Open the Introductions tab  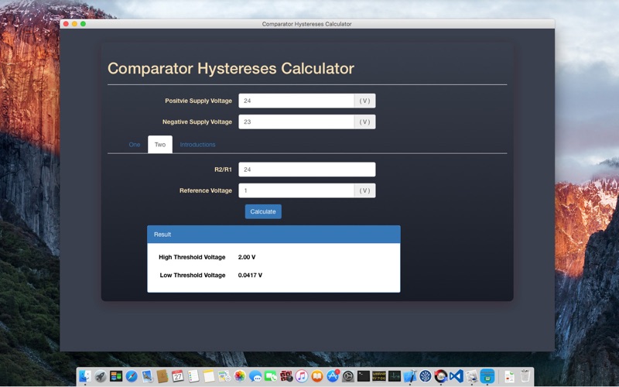[x=197, y=145]
